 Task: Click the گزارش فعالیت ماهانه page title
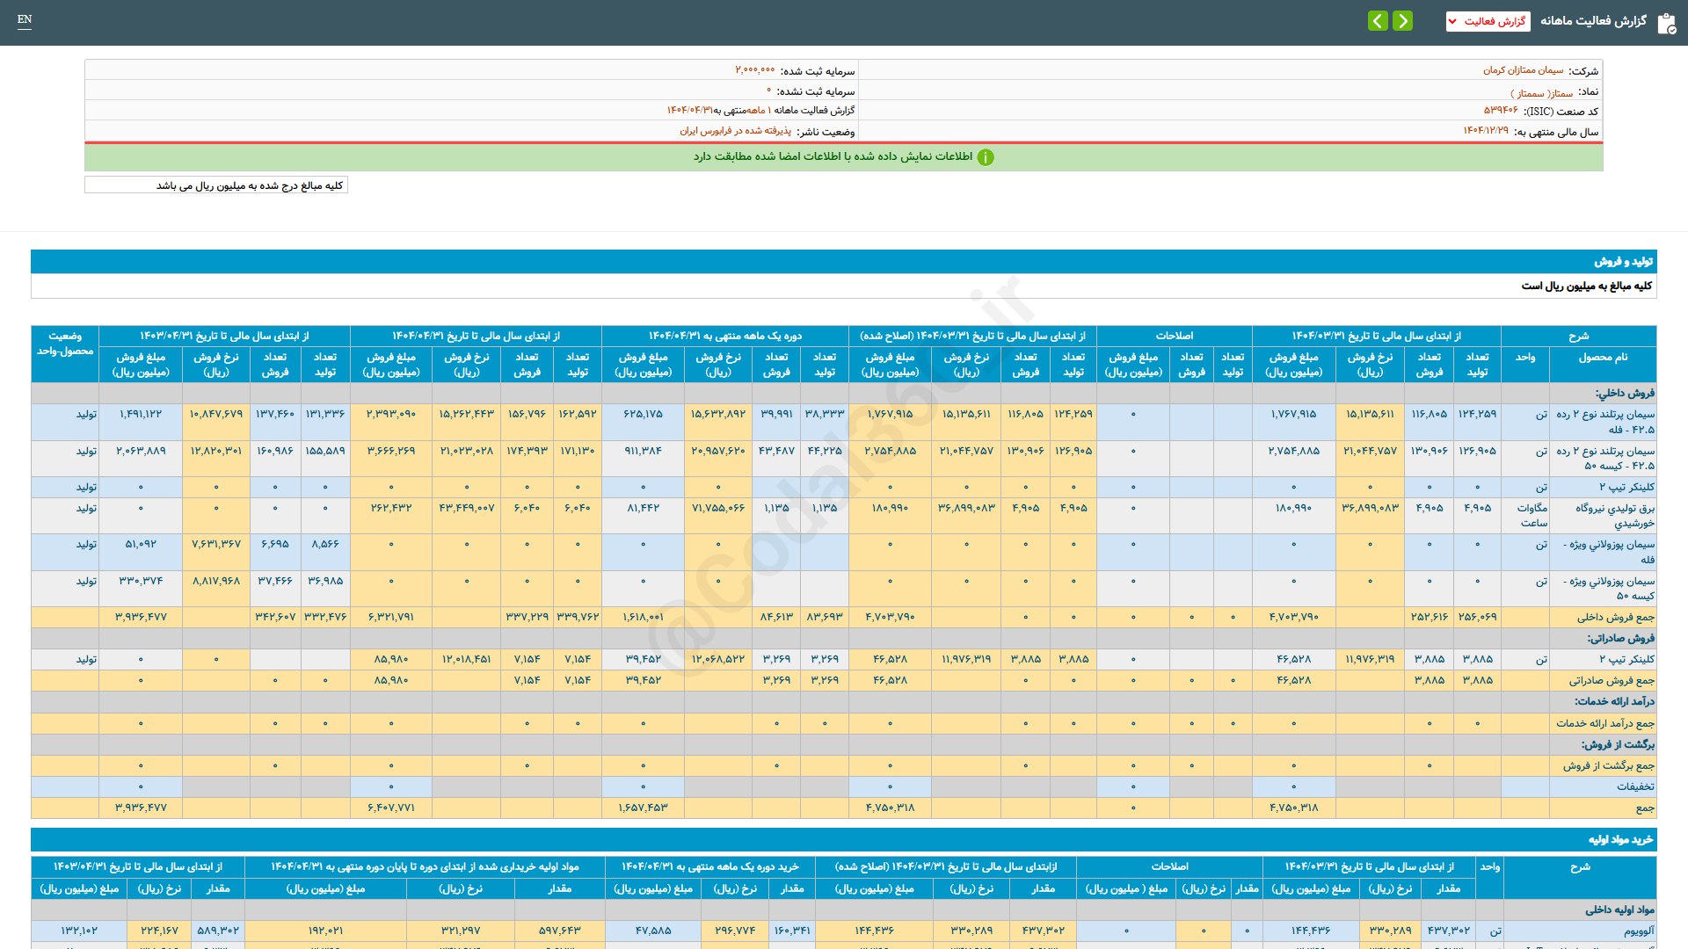click(x=1593, y=20)
